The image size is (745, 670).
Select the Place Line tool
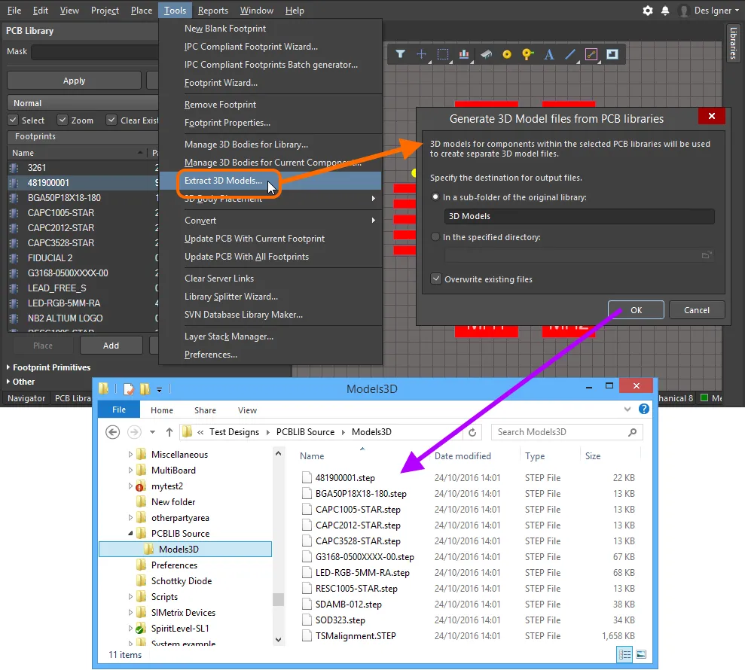tap(570, 54)
